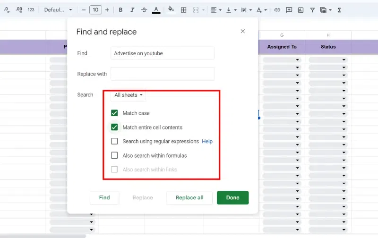Click the Replace all button
378x238 pixels.
pyautogui.click(x=189, y=198)
